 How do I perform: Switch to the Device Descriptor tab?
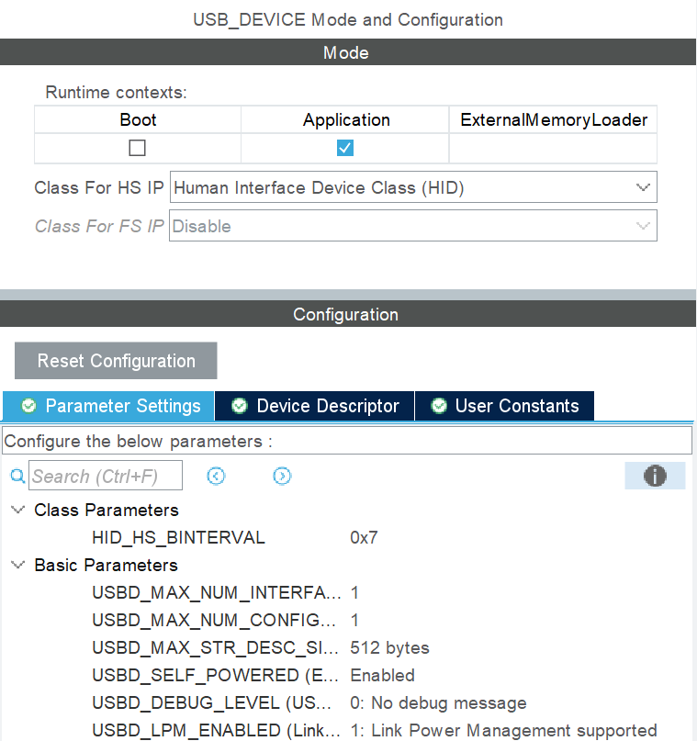pos(315,406)
